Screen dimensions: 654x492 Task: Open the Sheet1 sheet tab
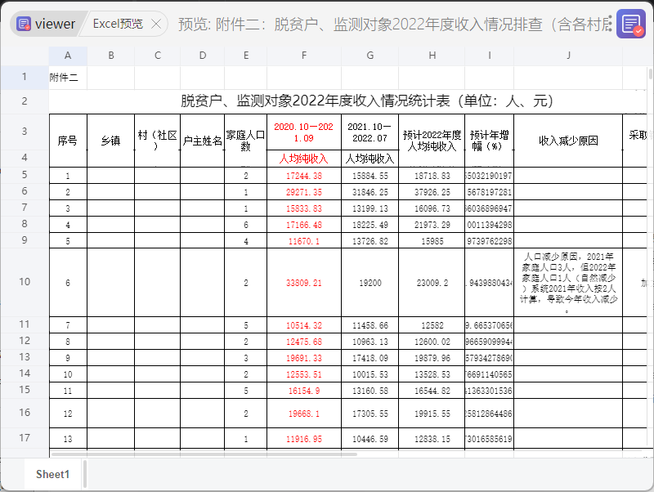52,474
